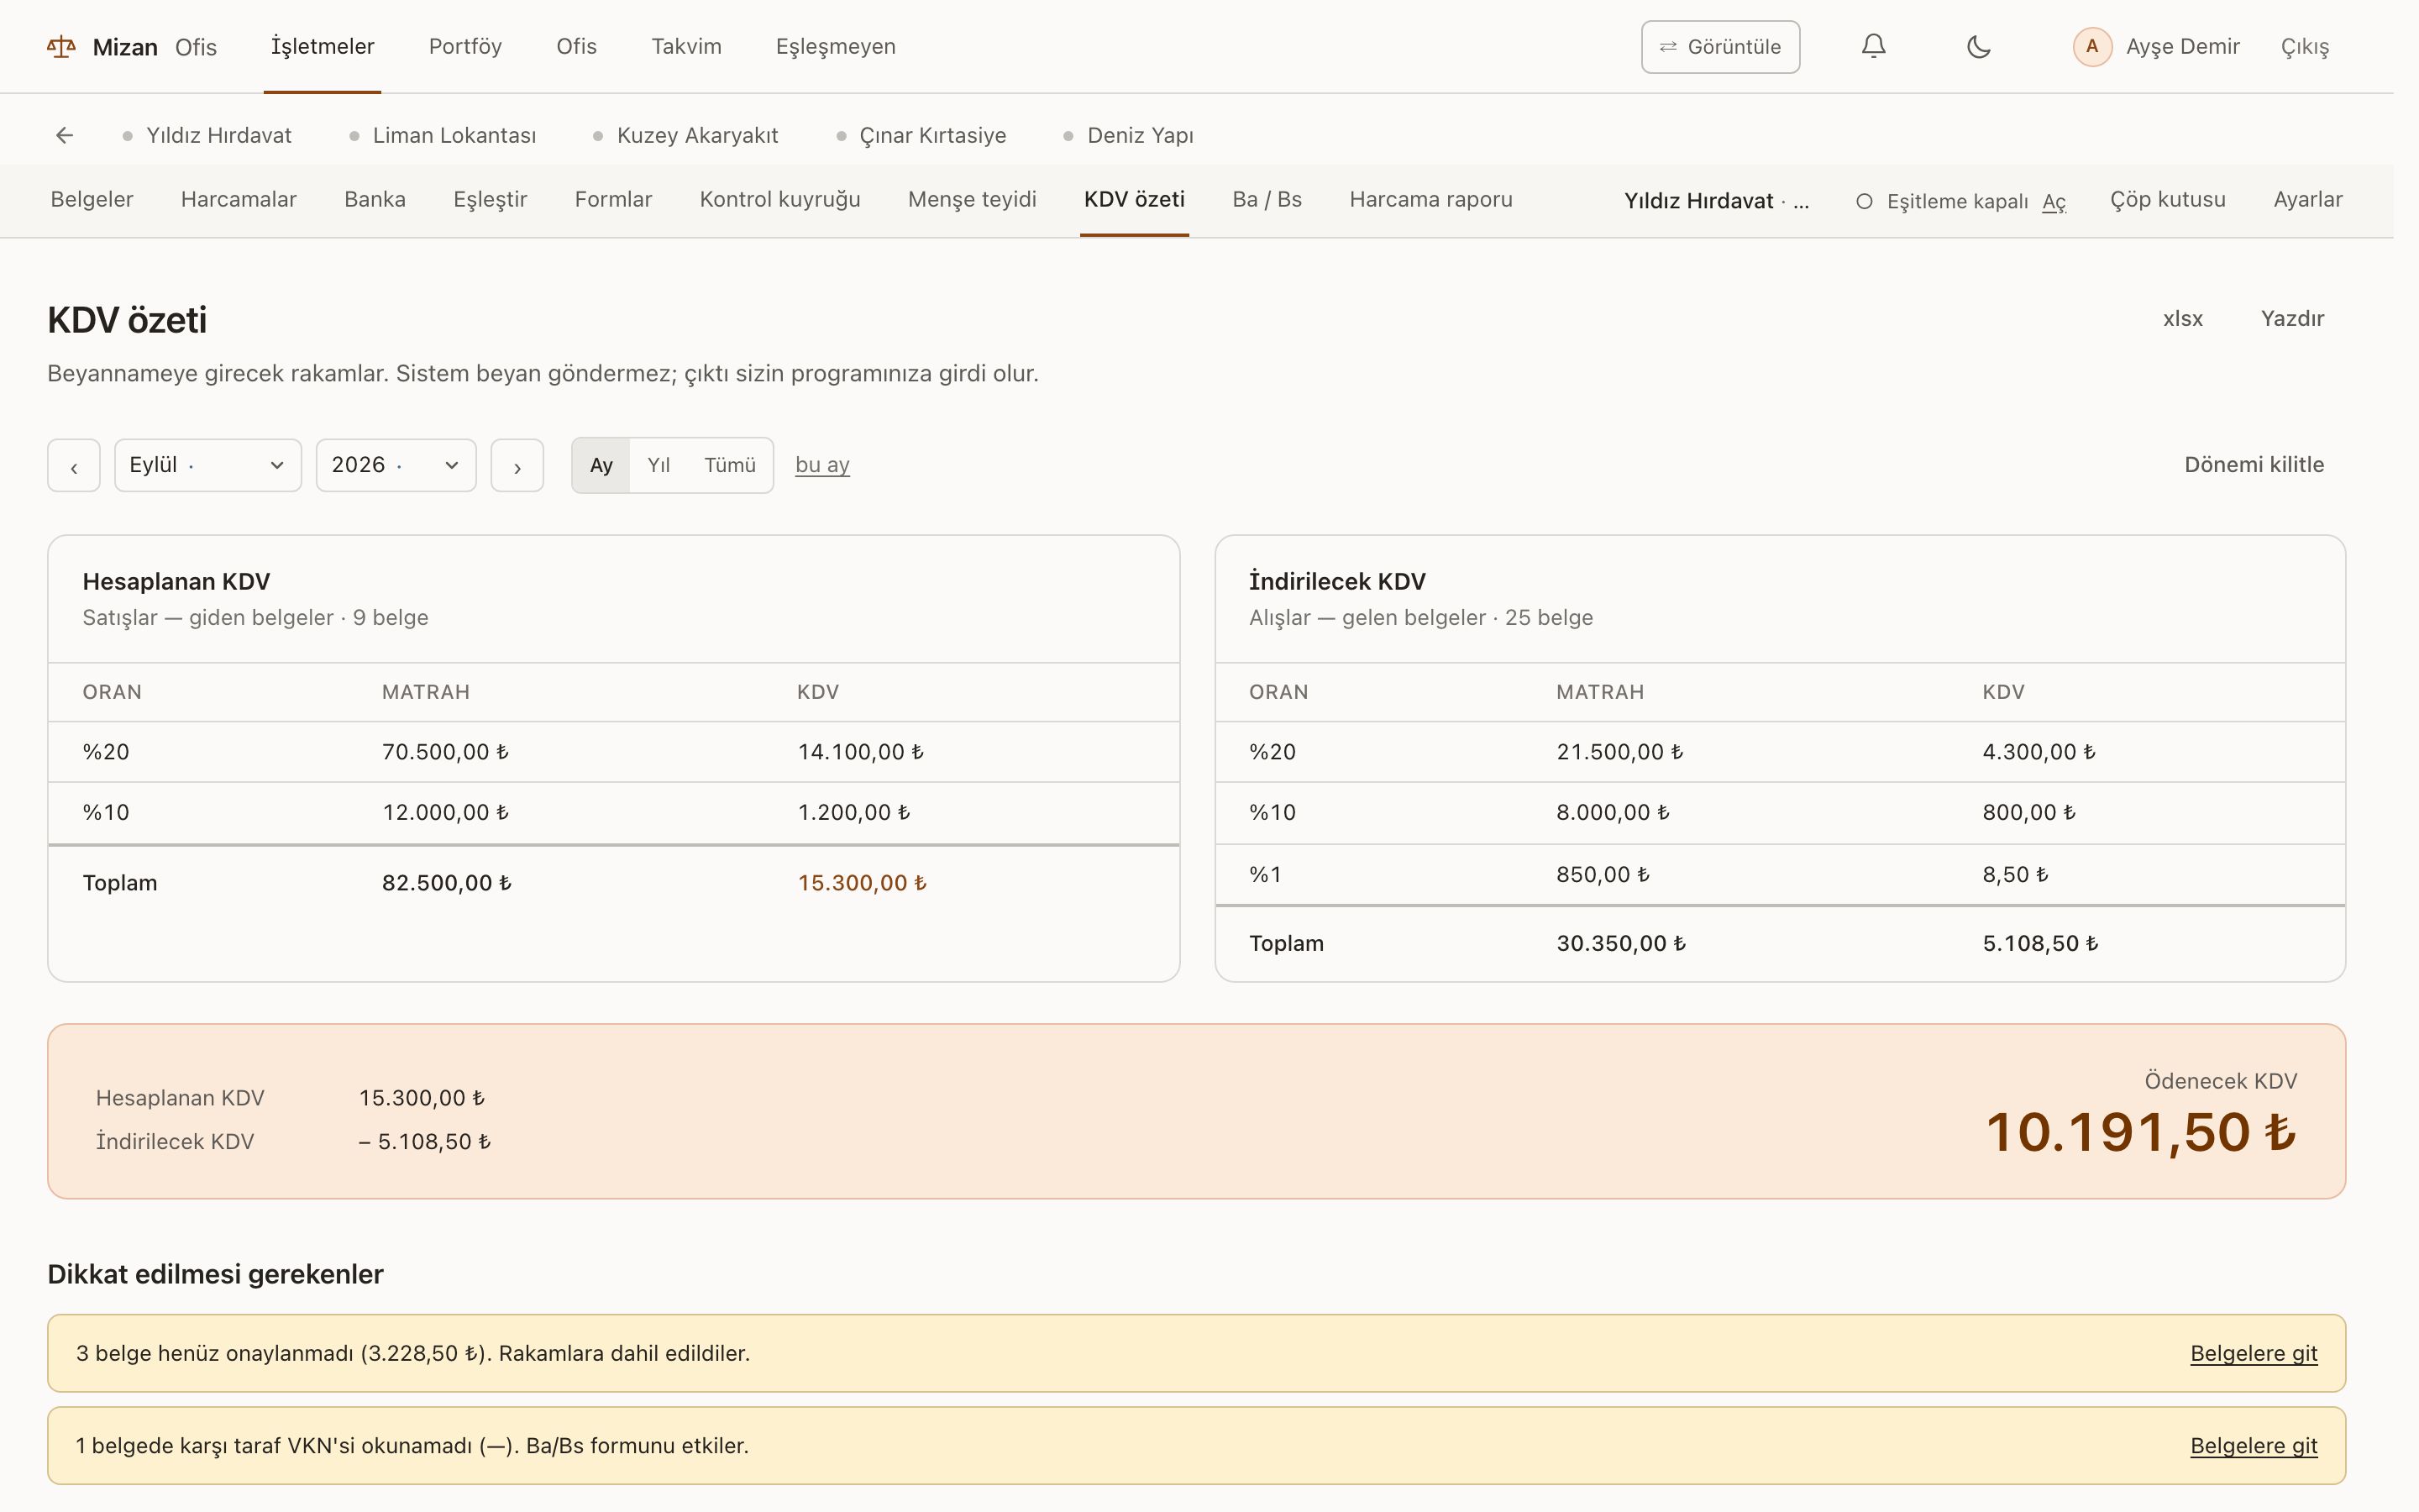Switch to the Harcama raporu tab

pyautogui.click(x=1430, y=200)
